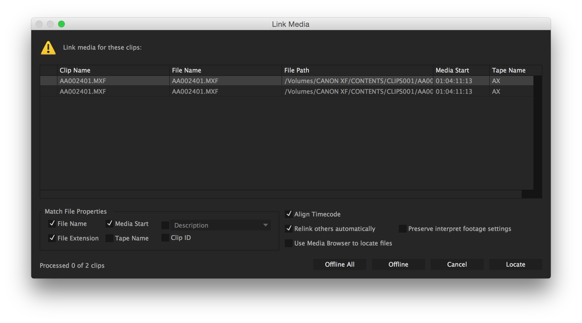This screenshot has width=582, height=323.
Task: Enable Preserve interpret footage settings
Action: (x=402, y=229)
